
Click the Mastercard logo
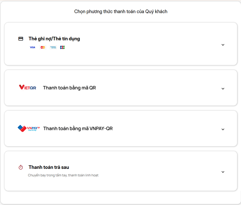(x=43, y=47)
